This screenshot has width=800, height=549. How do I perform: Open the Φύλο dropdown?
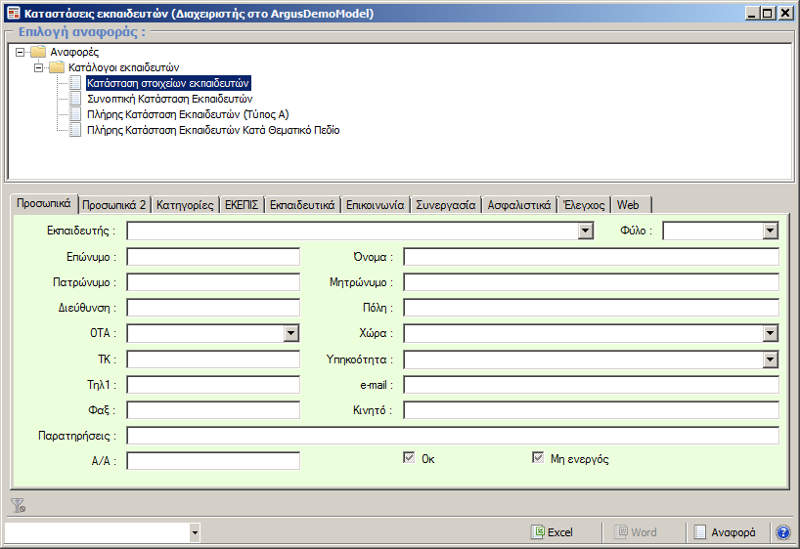[771, 231]
